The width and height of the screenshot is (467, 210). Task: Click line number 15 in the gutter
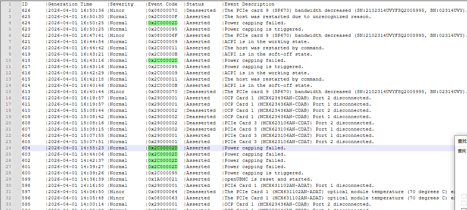[8, 92]
